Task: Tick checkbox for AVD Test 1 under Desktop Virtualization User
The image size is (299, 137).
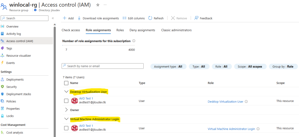Action: coord(66,101)
